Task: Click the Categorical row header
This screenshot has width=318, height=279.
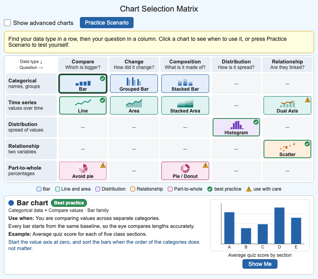Action: 31,84
